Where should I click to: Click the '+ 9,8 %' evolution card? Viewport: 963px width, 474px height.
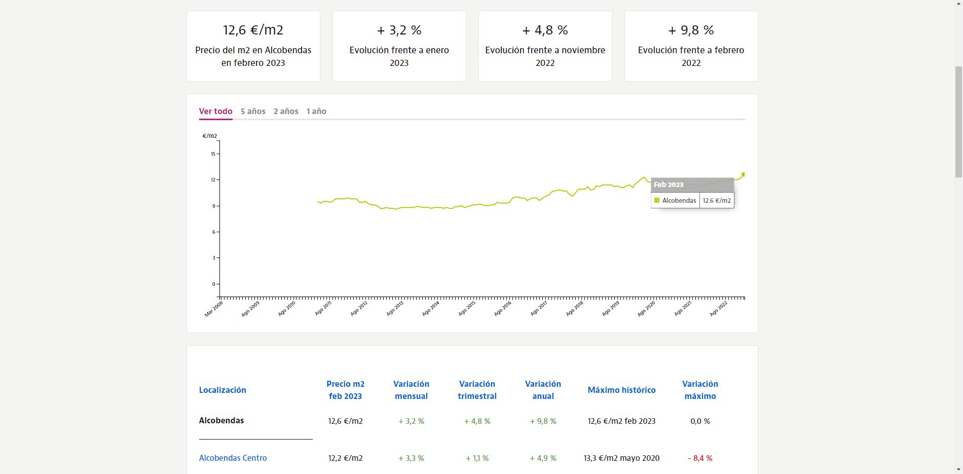[x=691, y=46]
